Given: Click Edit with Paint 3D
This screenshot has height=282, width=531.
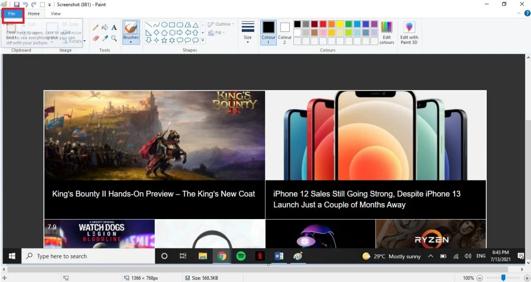Looking at the screenshot, I should [x=409, y=32].
